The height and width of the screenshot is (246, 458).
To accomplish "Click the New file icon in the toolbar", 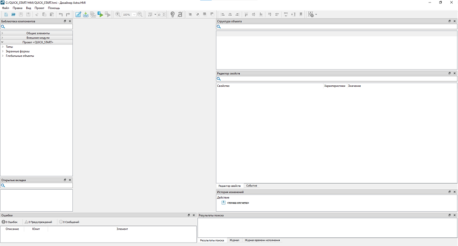I will click(x=6, y=15).
